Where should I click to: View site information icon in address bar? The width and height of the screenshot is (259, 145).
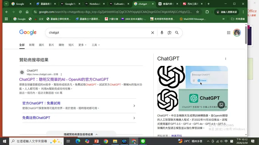pyautogui.click(x=35, y=12)
